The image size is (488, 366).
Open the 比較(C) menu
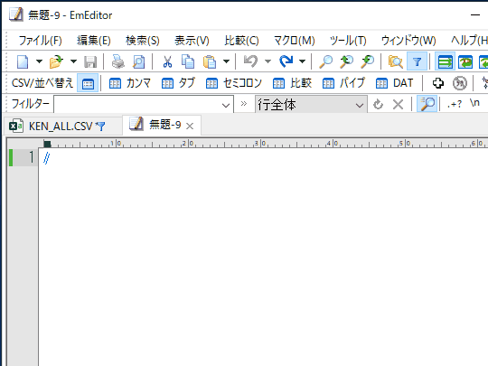click(x=241, y=41)
